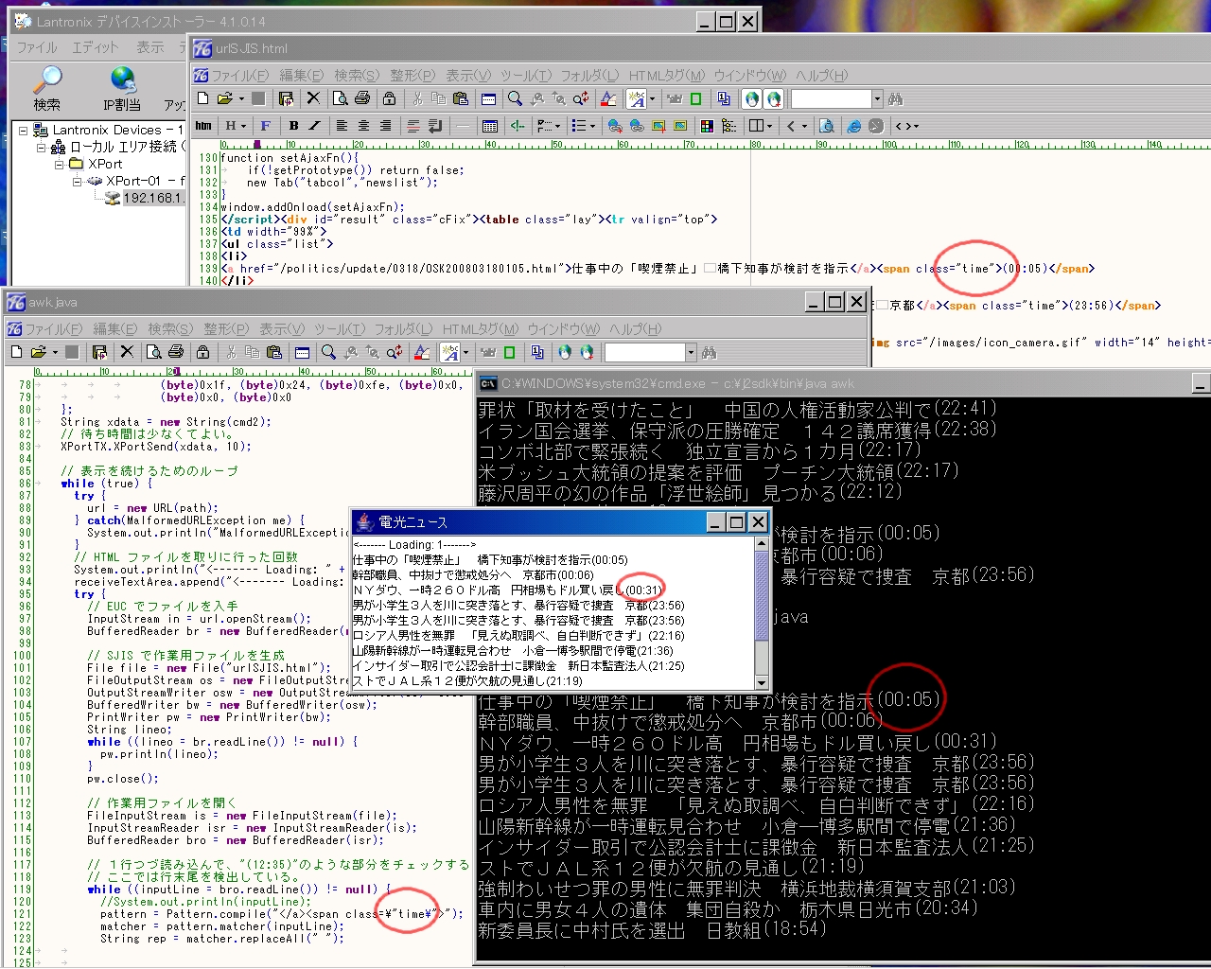Open font A dropdown arrow in awk.java toolbar
The image size is (1211, 969).
point(466,352)
